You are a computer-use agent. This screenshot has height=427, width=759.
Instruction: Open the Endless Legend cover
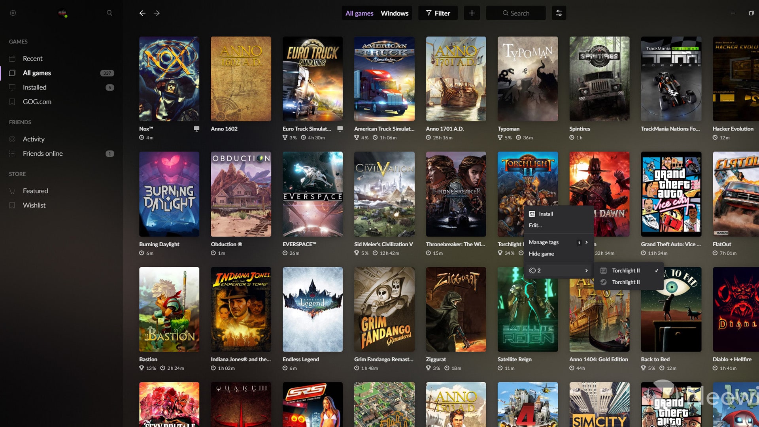(313, 310)
